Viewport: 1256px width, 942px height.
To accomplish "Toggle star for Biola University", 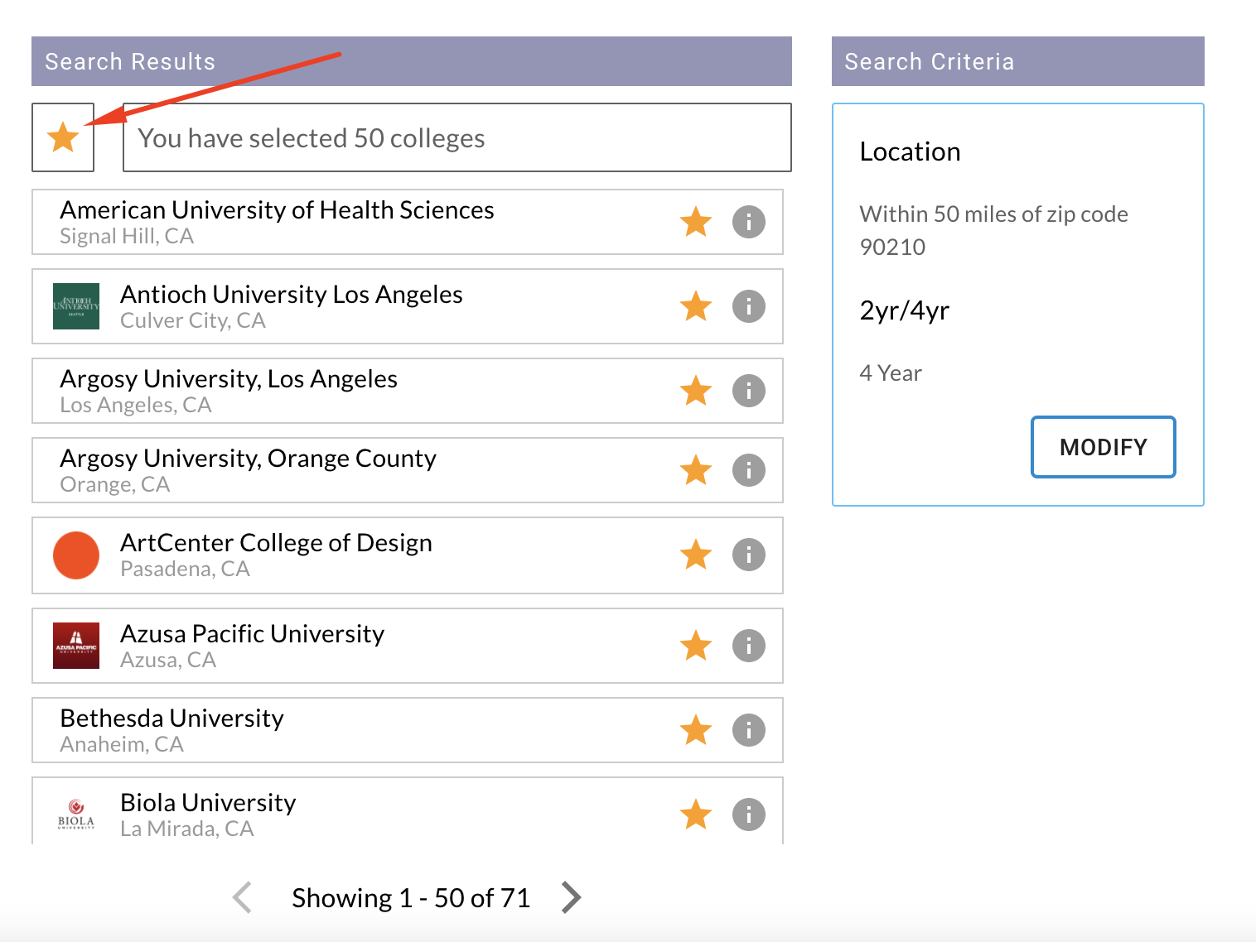I will [696, 815].
